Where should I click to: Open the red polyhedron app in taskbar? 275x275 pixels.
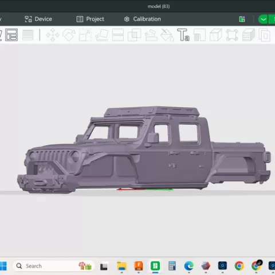[x=206, y=266]
